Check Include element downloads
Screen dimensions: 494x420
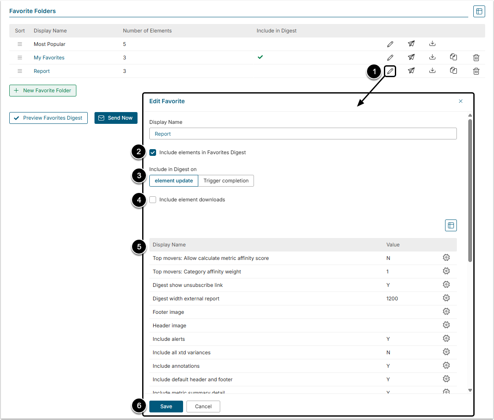pyautogui.click(x=153, y=200)
